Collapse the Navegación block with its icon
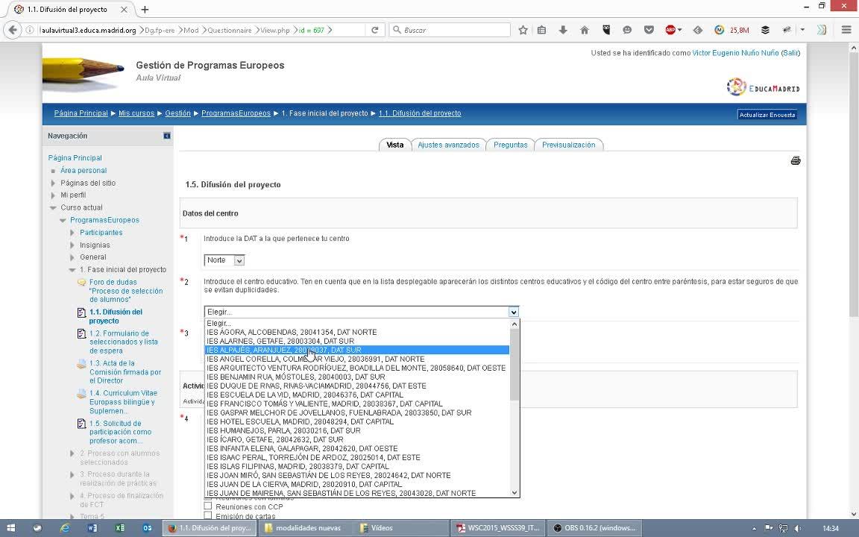 tap(166, 136)
